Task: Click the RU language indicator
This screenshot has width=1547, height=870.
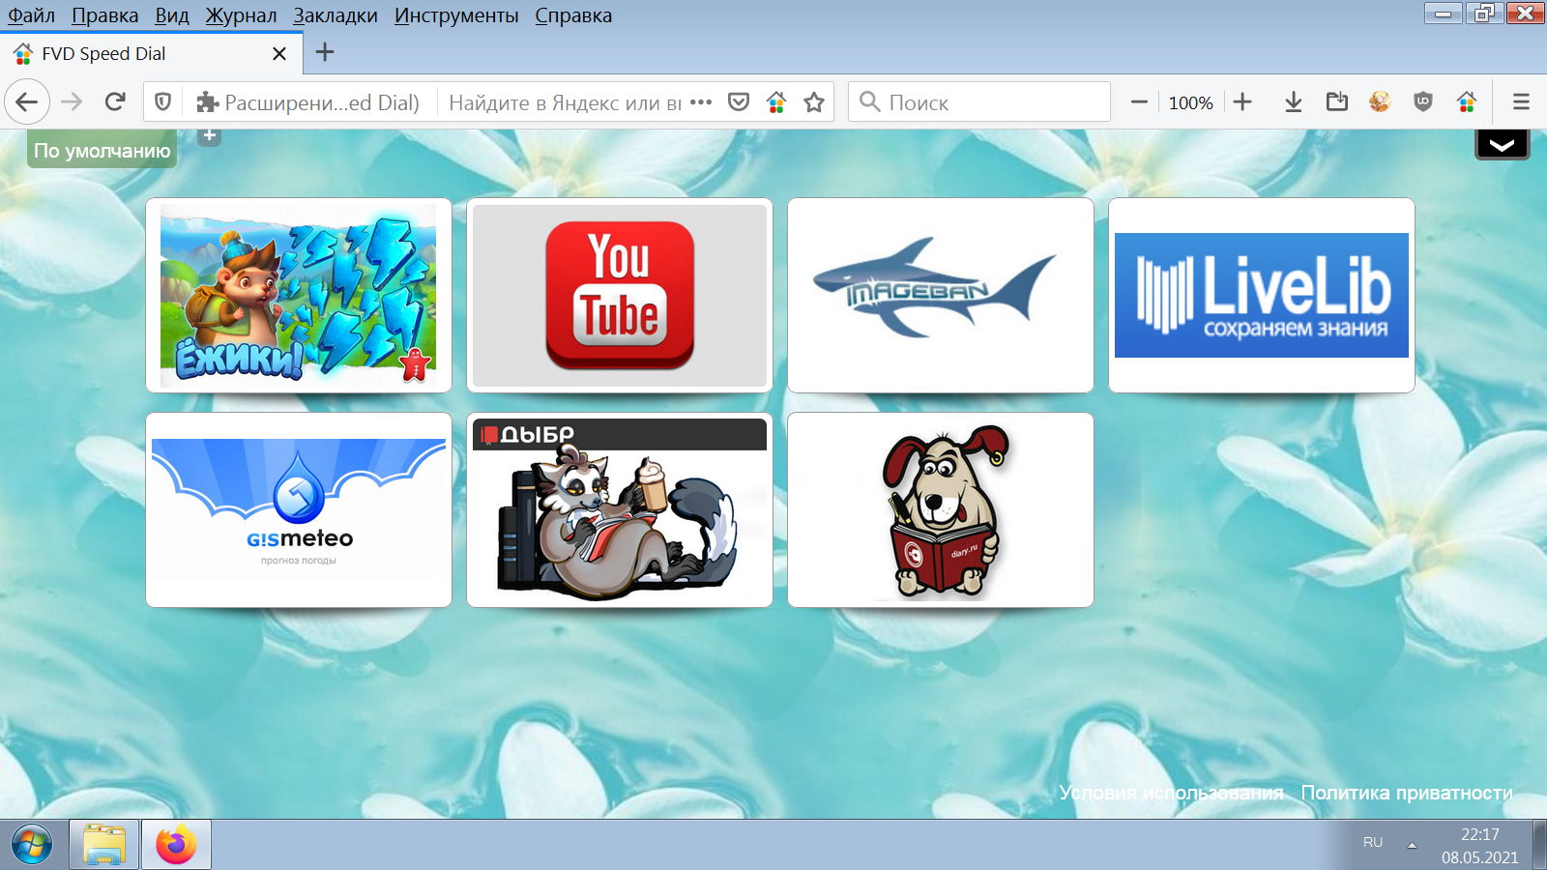Action: (x=1373, y=843)
